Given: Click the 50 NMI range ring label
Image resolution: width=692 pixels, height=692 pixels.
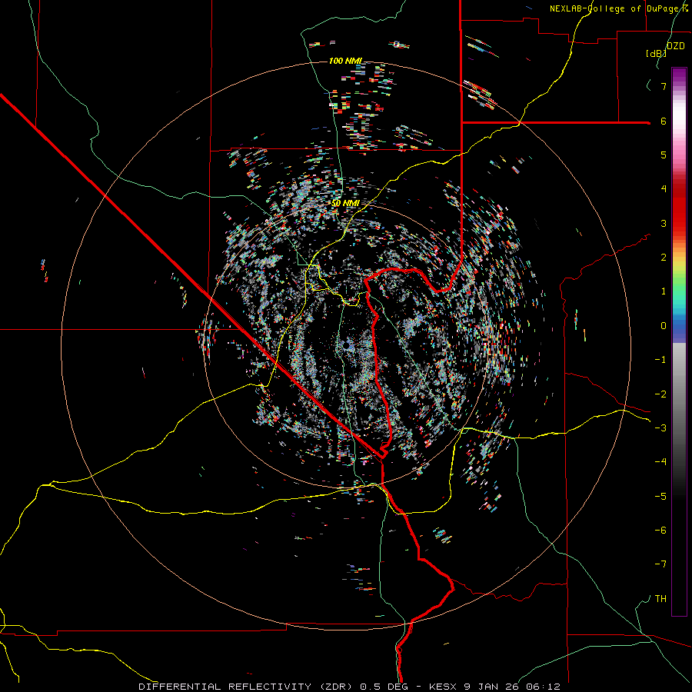Looking at the screenshot, I should pos(345,203).
